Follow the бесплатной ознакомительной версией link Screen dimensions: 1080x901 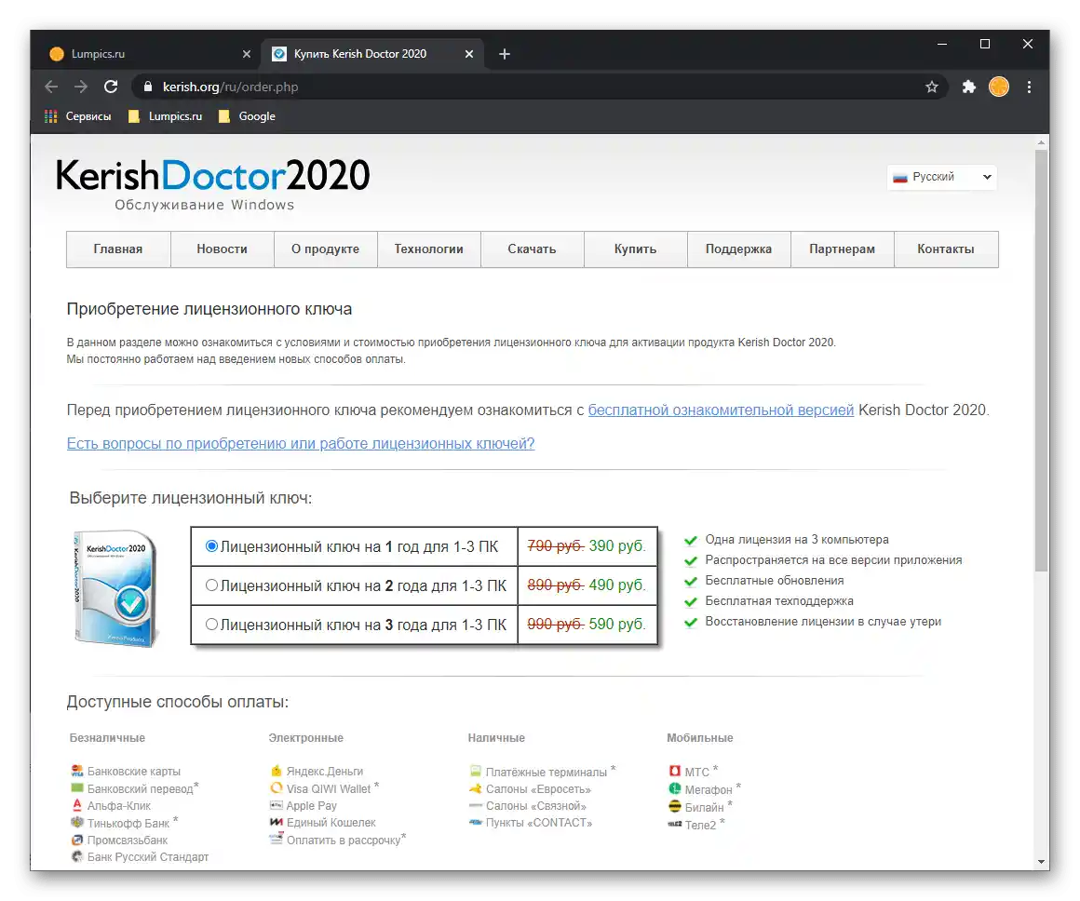[721, 410]
